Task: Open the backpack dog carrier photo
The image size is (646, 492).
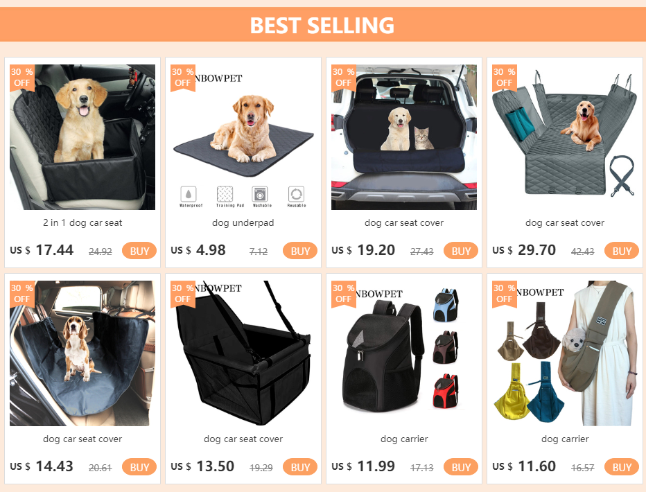Action: (404, 353)
